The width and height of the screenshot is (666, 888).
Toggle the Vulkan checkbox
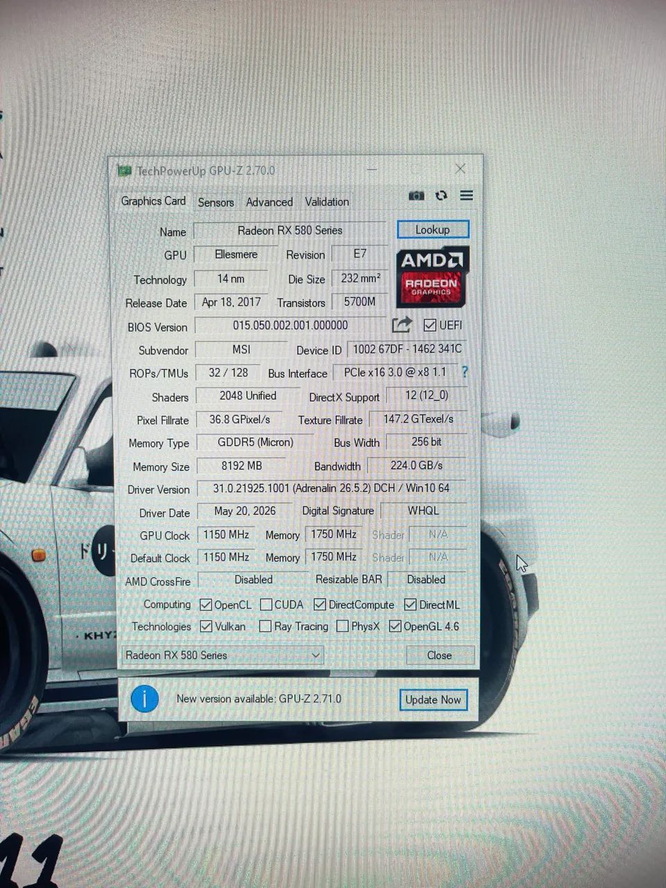[206, 626]
